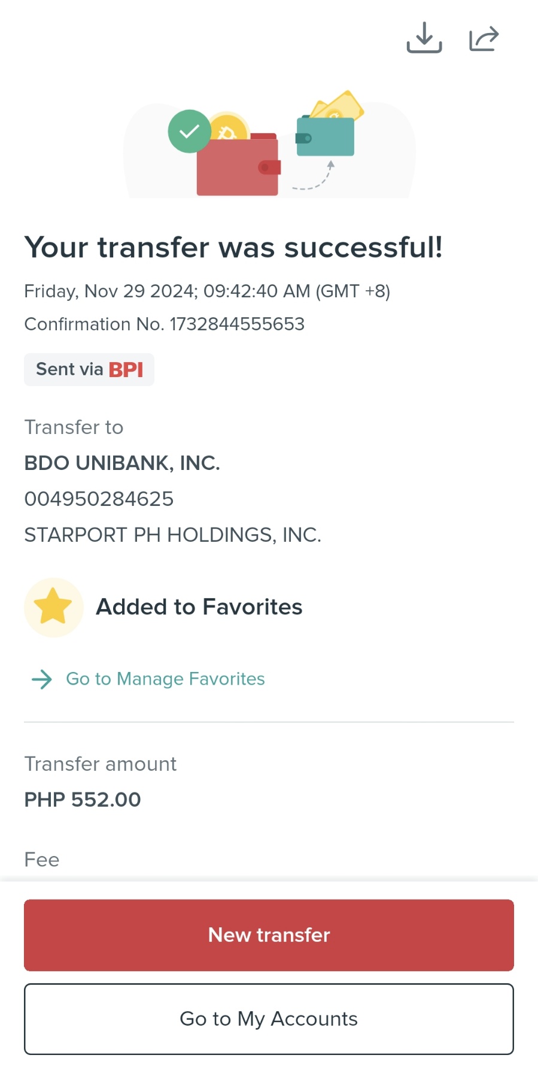
Task: Click the teal wallet illustration
Action: point(326,137)
